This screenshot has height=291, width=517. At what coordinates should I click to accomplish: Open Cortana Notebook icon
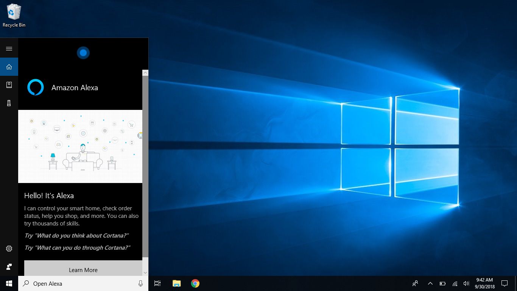9,85
